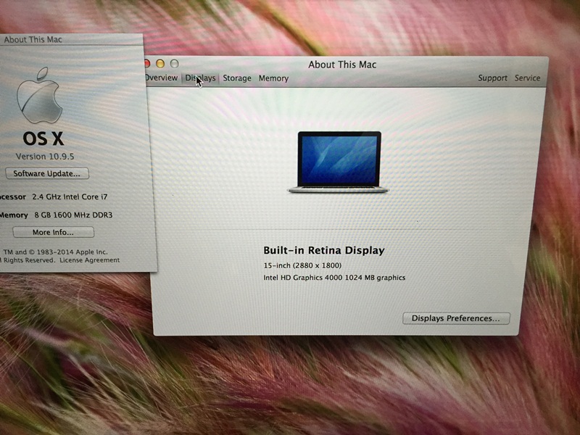Click the 8 GB 1600 MHz DDR3 text
Screen dimensions: 580x435
click(x=73, y=215)
